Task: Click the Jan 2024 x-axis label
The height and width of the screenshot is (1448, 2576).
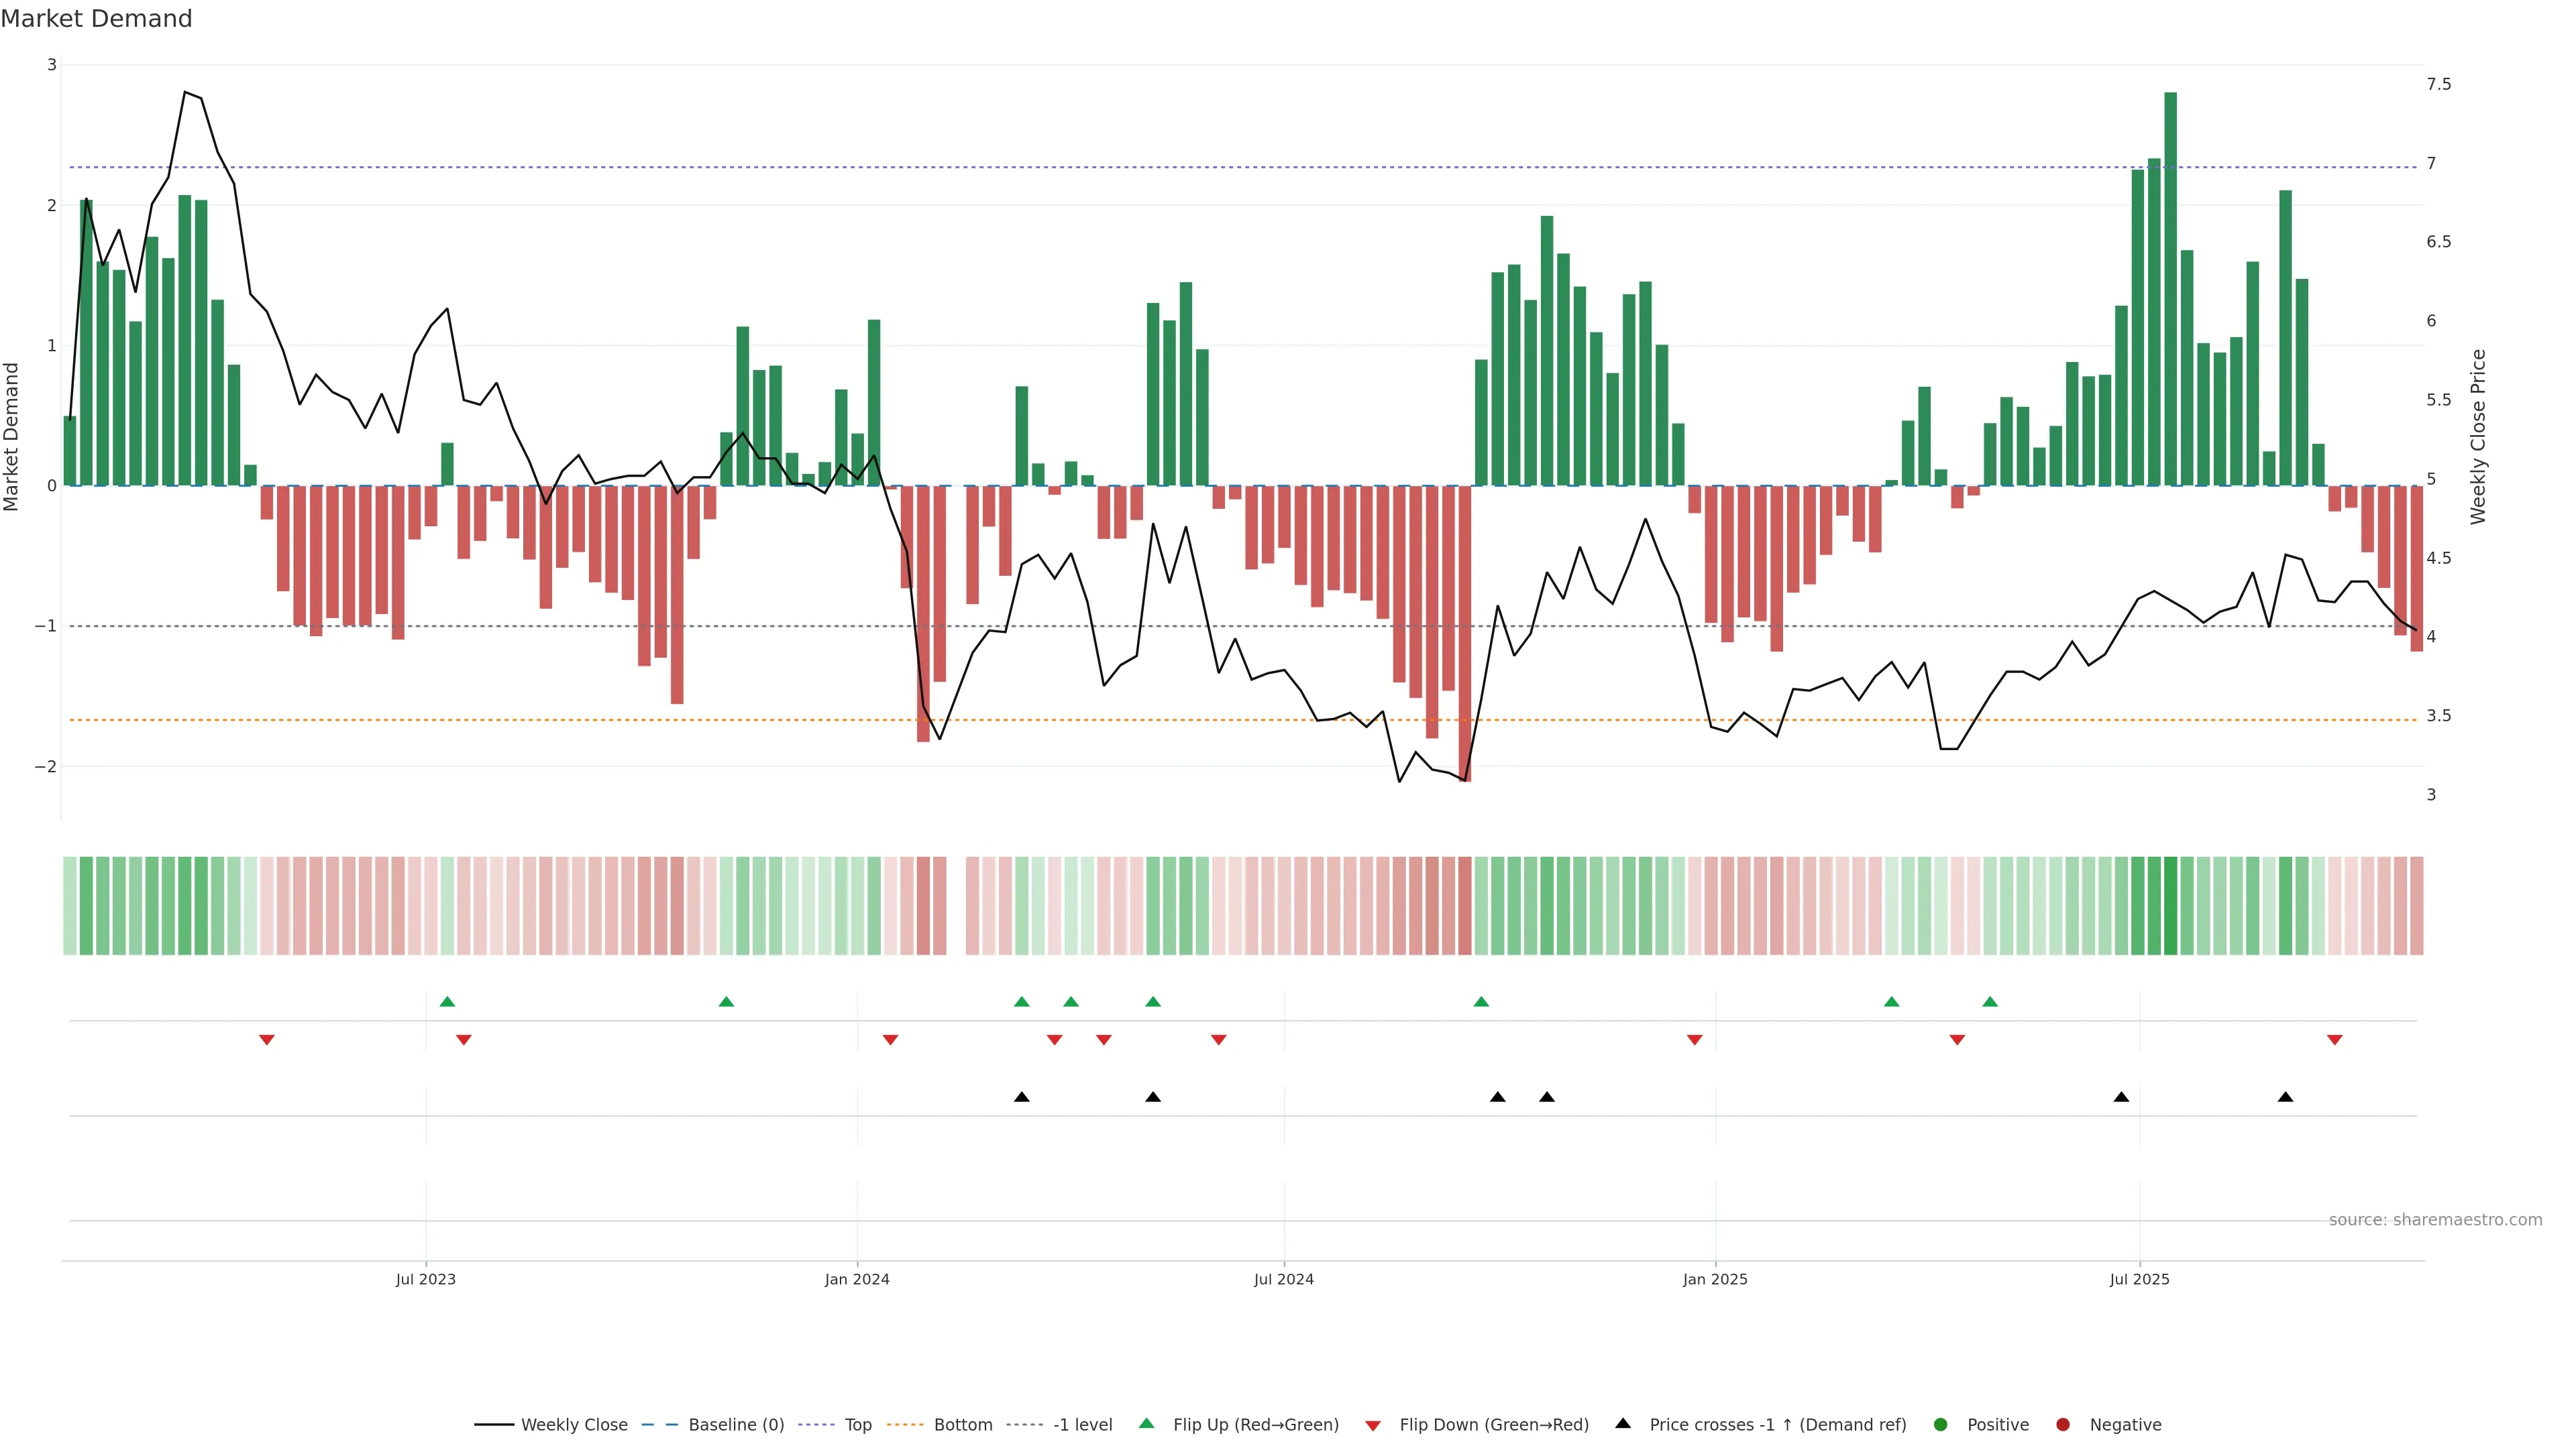Action: [x=857, y=1279]
